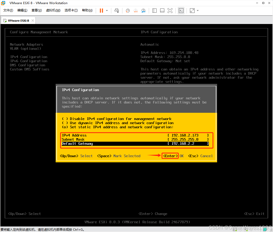This screenshot has height=232, width=273.
Task: Click the Configure Management Network heading
Action: point(39,32)
